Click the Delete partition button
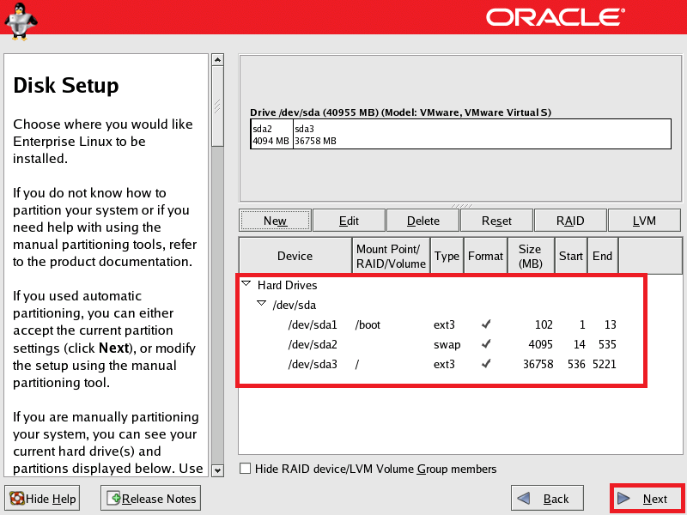 (x=423, y=221)
